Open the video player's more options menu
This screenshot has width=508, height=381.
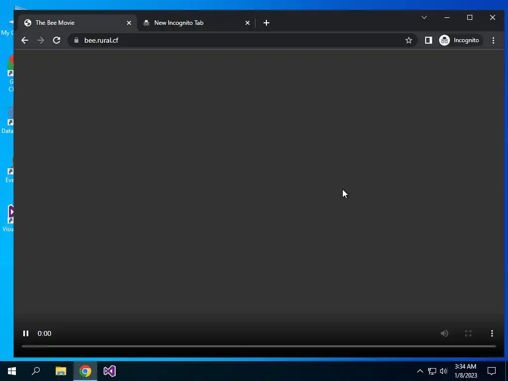point(492,333)
